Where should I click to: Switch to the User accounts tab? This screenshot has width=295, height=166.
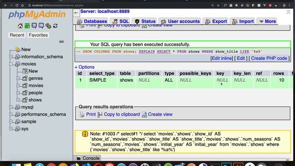click(180, 21)
